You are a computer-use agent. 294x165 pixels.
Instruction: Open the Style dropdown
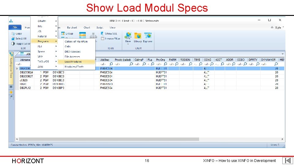[x=280, y=28]
